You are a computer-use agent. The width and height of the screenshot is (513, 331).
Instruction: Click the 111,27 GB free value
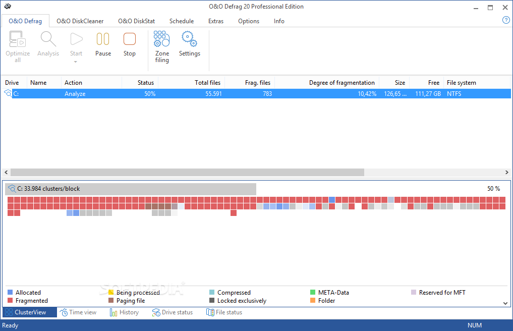point(428,94)
